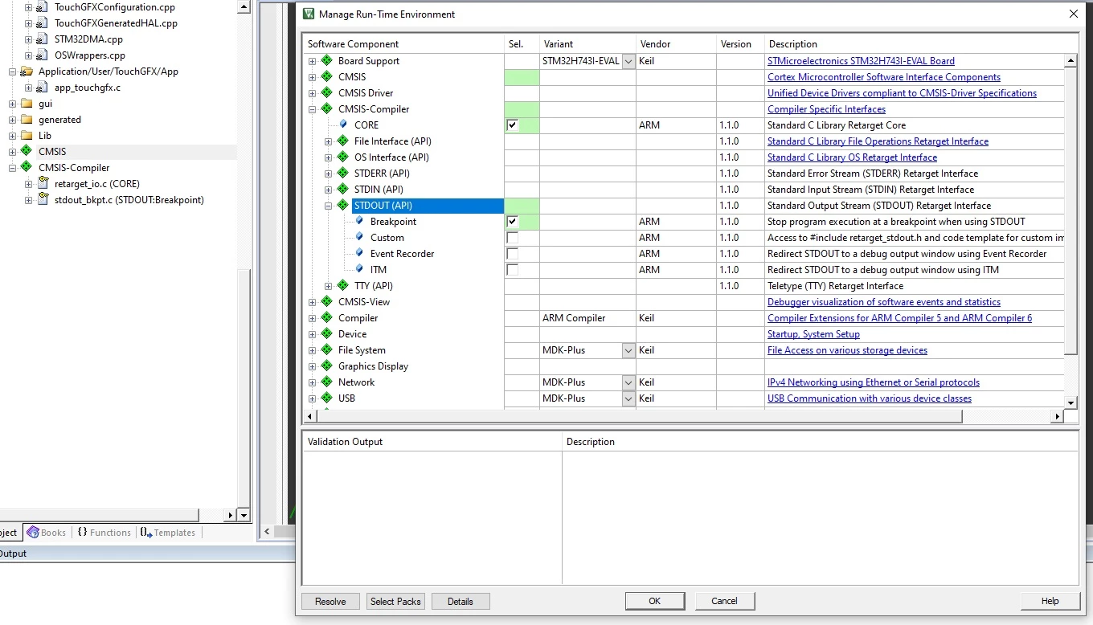
Task: Click the Compiler component diamond icon
Action: (326, 317)
